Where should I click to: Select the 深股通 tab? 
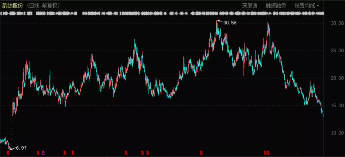[249, 5]
